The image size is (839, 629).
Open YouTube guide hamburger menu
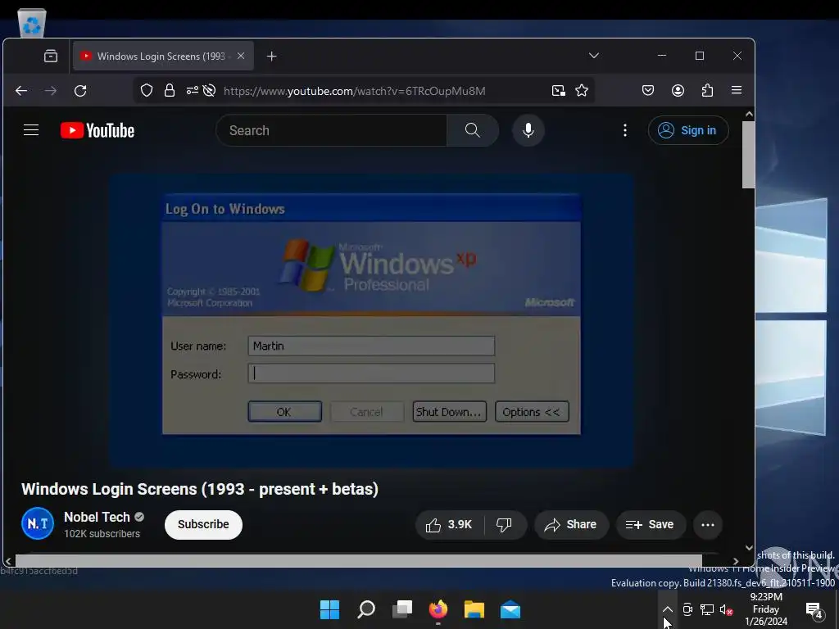(31, 130)
